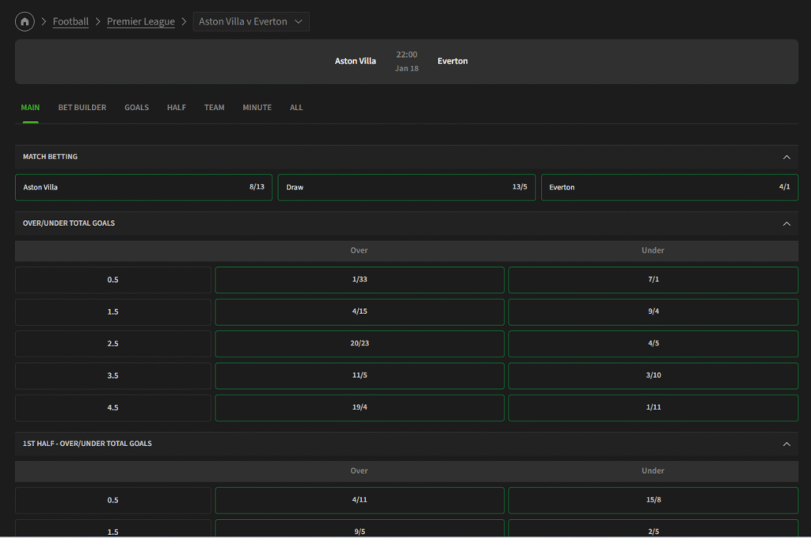Open the Premier League breadcrumb link
The image size is (811, 538).
click(x=140, y=21)
